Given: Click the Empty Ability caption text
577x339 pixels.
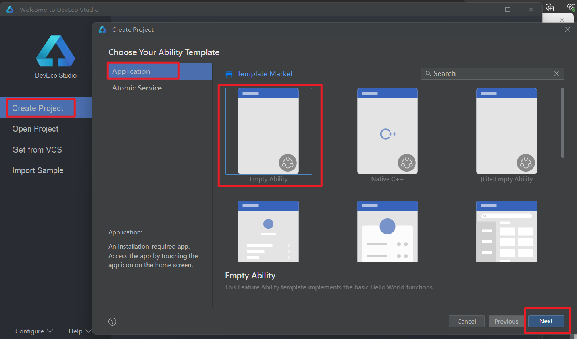Looking at the screenshot, I should [x=268, y=179].
